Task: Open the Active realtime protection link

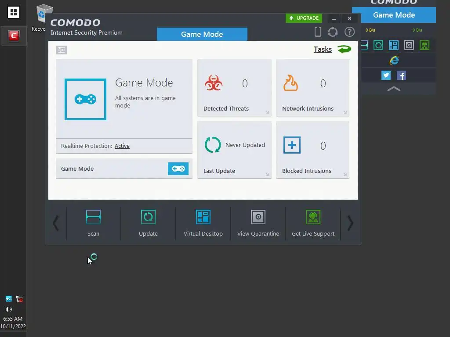Action: (122, 146)
